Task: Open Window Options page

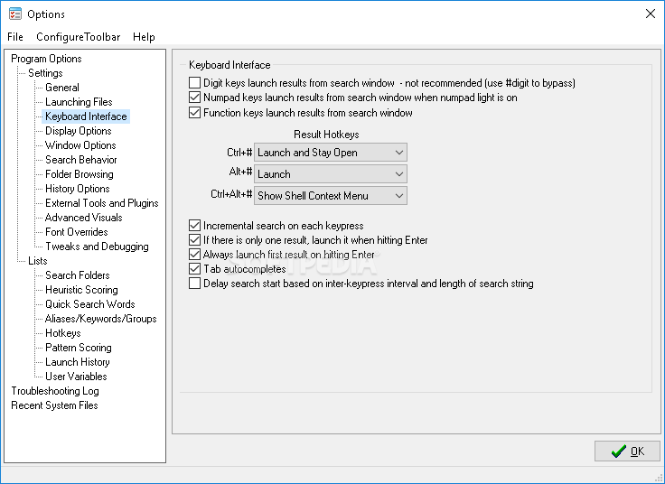Action: (x=80, y=145)
